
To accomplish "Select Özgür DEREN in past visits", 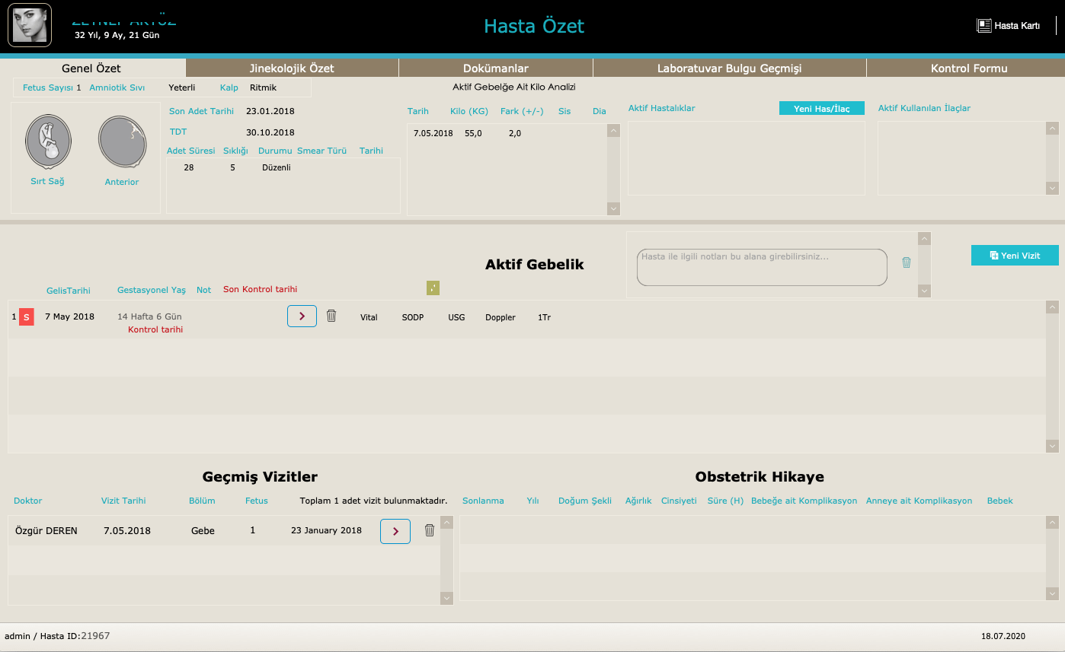I will [46, 530].
